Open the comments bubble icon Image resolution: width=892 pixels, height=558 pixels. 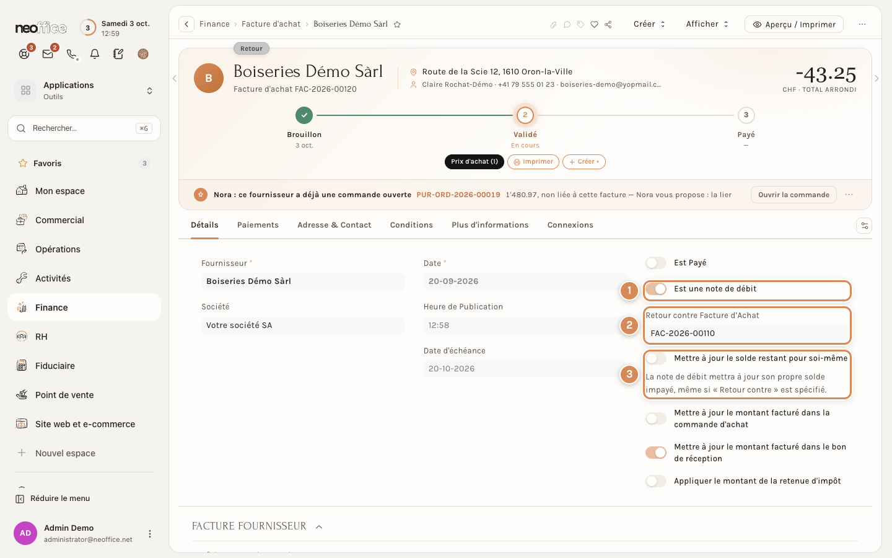coord(567,25)
